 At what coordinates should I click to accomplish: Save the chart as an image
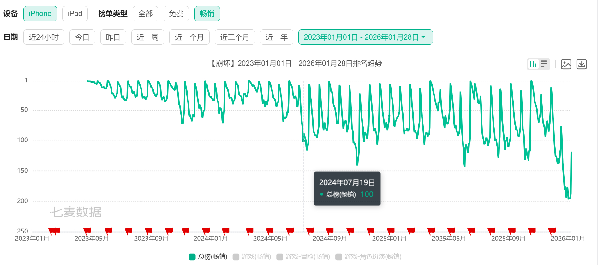566,64
